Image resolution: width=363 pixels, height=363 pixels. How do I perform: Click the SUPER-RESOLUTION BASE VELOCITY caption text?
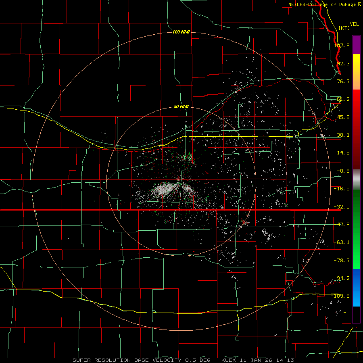127,360
